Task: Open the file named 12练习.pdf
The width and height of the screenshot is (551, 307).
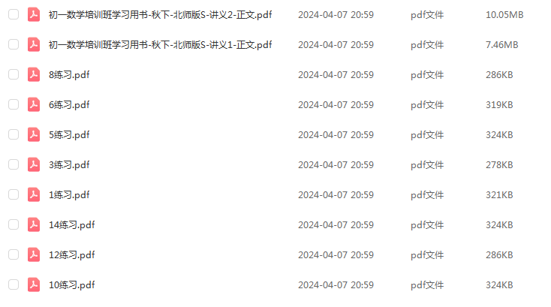Action: click(x=71, y=255)
